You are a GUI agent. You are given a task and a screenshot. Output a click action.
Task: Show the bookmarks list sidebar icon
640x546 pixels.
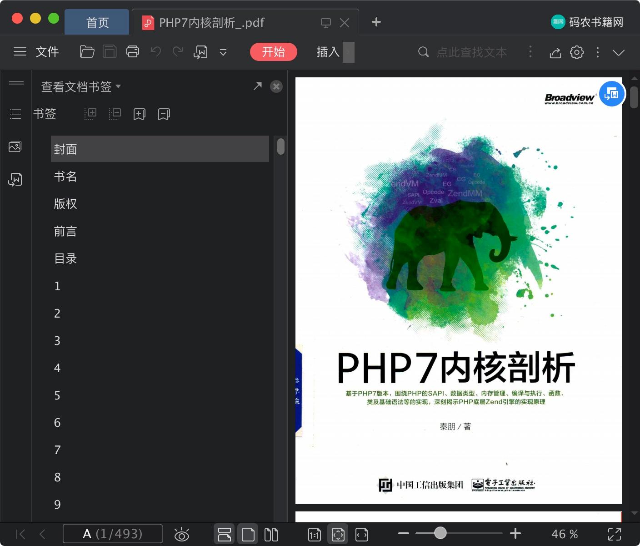pyautogui.click(x=15, y=114)
